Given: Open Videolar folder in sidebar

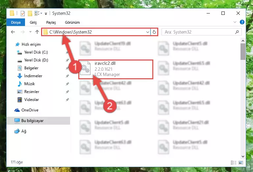Looking at the screenshot, I should tap(32, 100).
